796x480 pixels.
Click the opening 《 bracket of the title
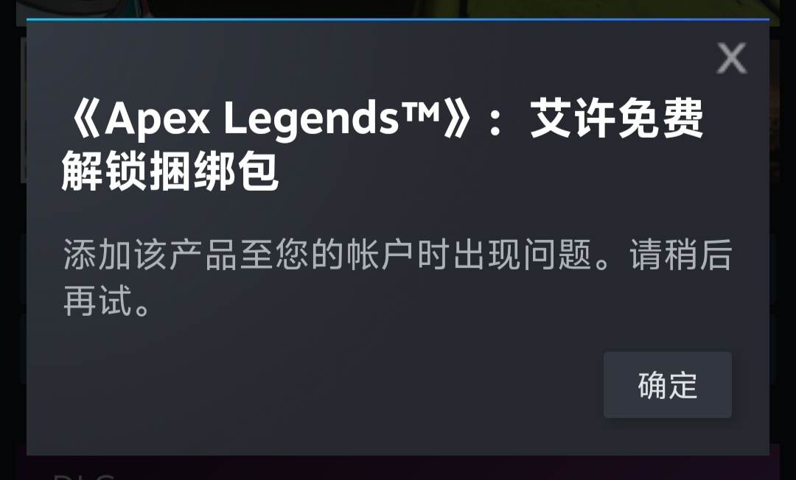84,119
